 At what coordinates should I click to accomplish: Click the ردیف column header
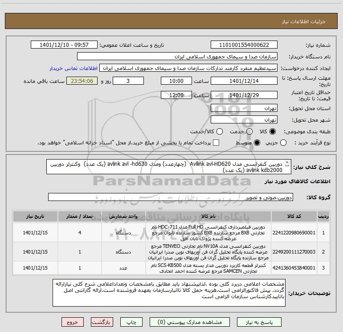click(x=323, y=217)
